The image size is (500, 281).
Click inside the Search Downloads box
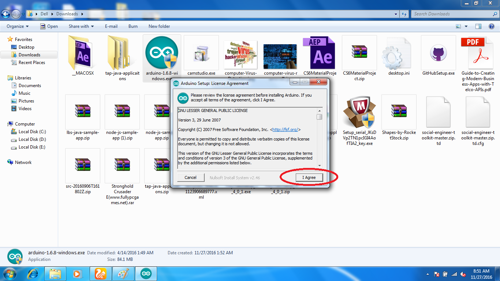454,14
